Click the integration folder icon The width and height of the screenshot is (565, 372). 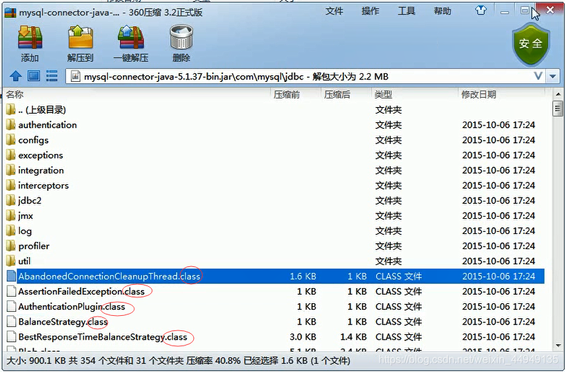11,170
